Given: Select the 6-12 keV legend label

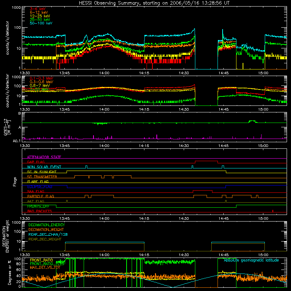Looking at the screenshot, I should point(39,12).
